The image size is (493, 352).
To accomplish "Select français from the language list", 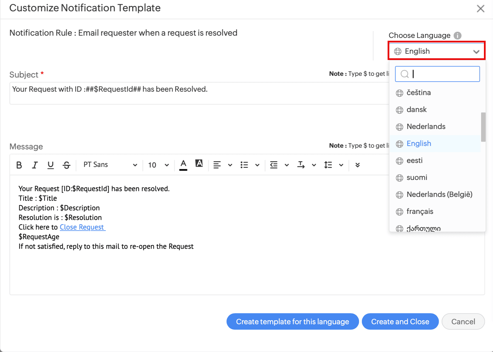I will [420, 211].
